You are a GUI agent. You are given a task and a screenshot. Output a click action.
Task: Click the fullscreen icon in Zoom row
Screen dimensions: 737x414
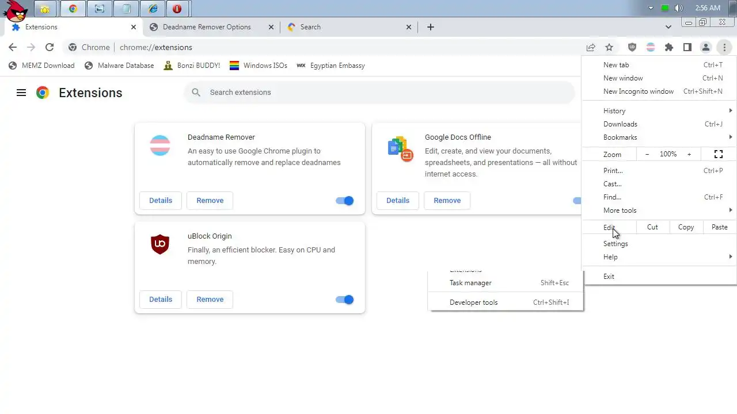(719, 154)
